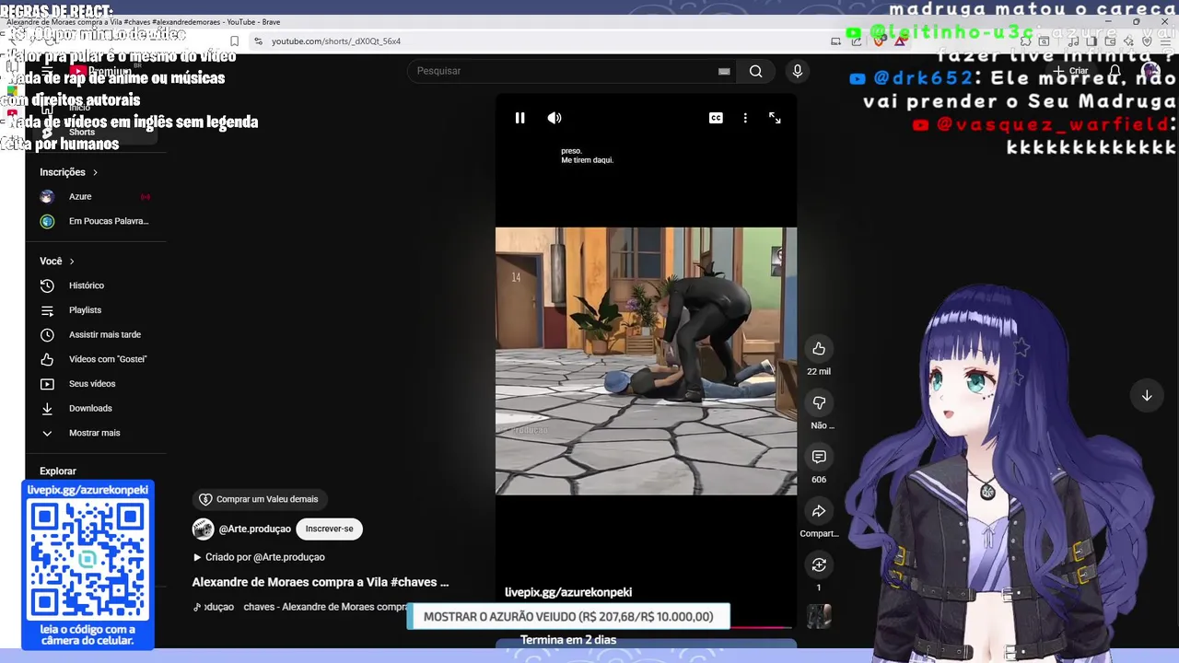Go to the YouTube Premium logo home
Image resolution: width=1179 pixels, height=663 pixels.
(102, 71)
